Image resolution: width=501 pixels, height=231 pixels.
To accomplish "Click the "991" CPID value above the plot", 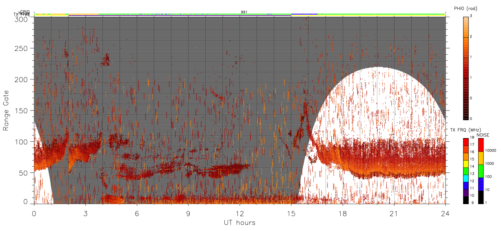I will point(244,12).
